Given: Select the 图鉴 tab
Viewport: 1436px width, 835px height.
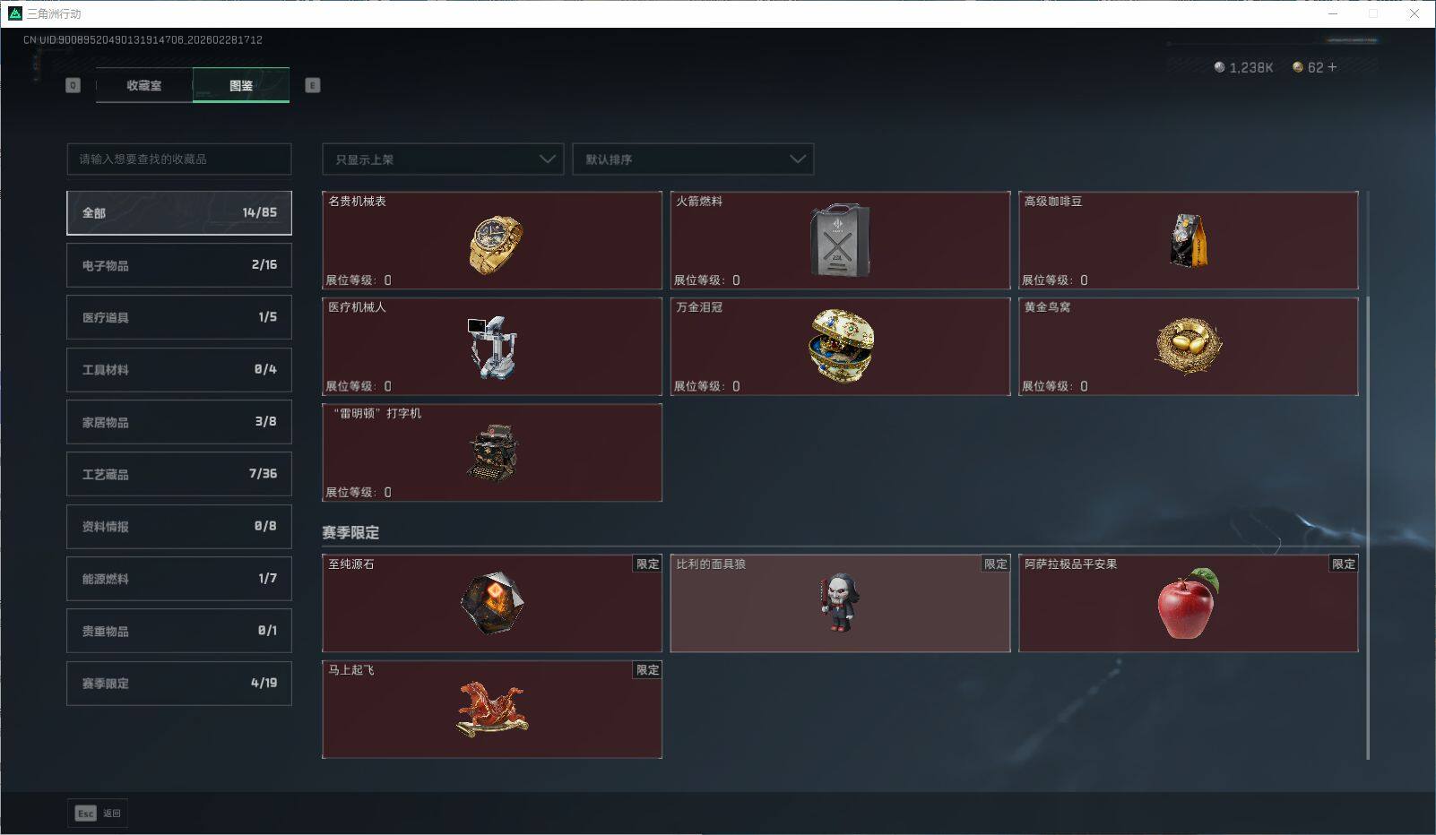Looking at the screenshot, I should pyautogui.click(x=241, y=85).
